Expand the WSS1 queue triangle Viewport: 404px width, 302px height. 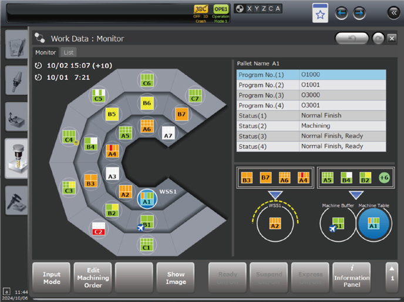274,195
